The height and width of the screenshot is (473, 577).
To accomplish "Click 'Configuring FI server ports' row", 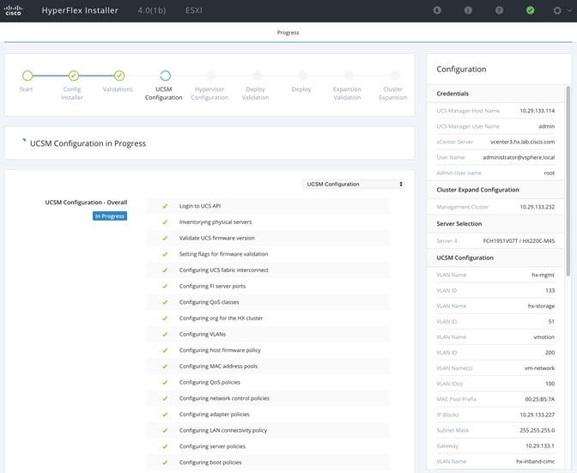I will click(268, 286).
